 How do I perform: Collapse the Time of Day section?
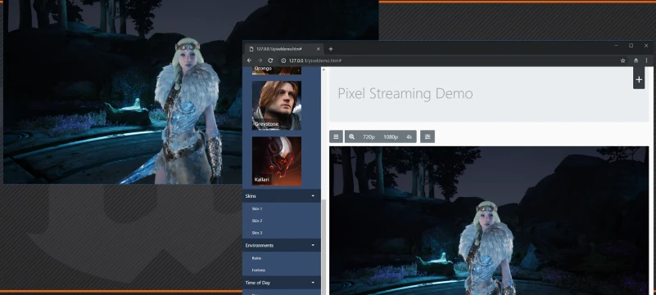282,283
